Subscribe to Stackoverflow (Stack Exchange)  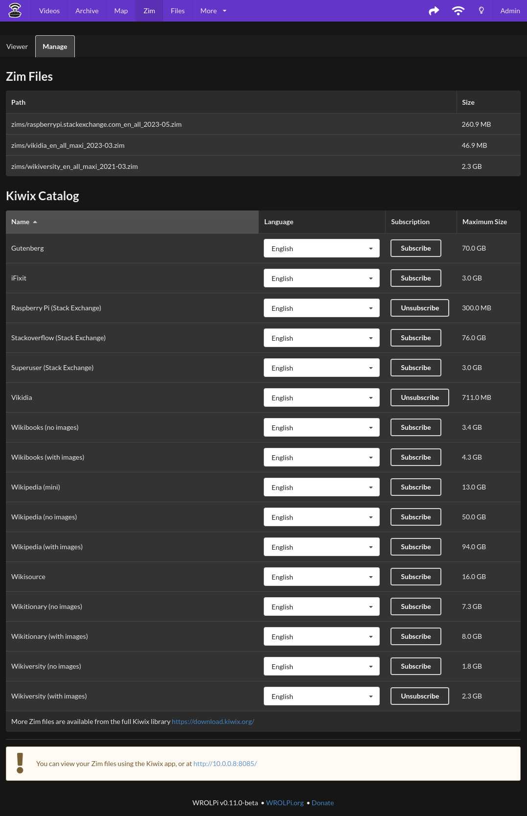(415, 338)
